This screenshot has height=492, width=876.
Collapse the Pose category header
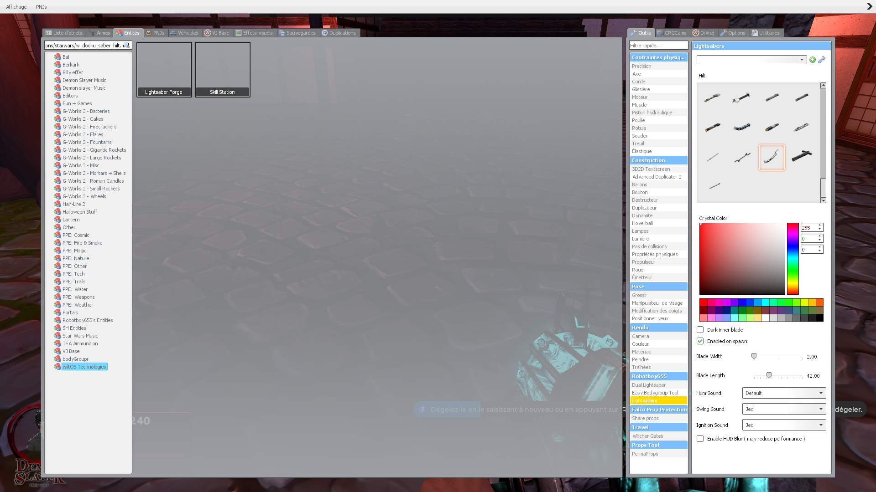point(658,287)
